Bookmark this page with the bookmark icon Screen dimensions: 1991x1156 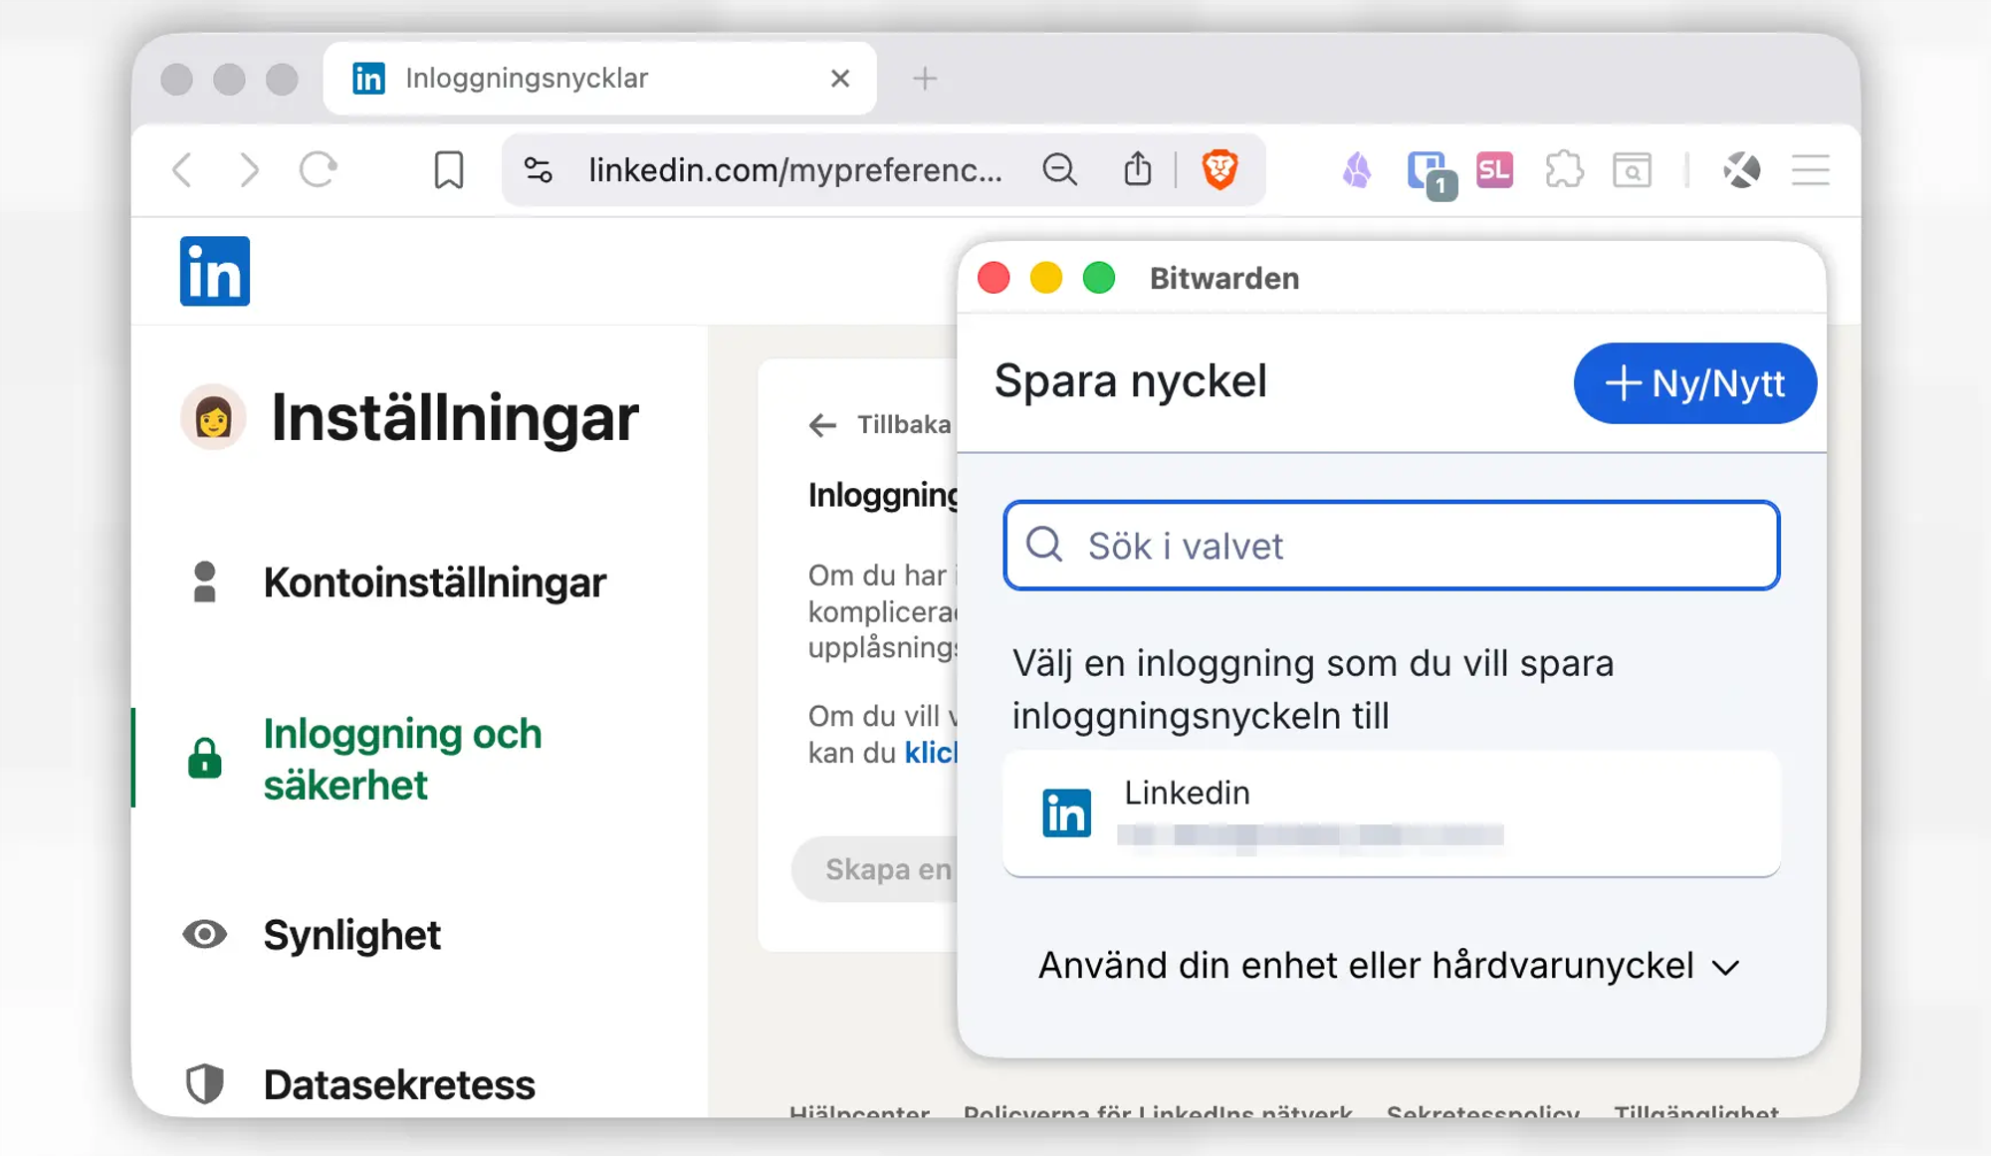(449, 170)
